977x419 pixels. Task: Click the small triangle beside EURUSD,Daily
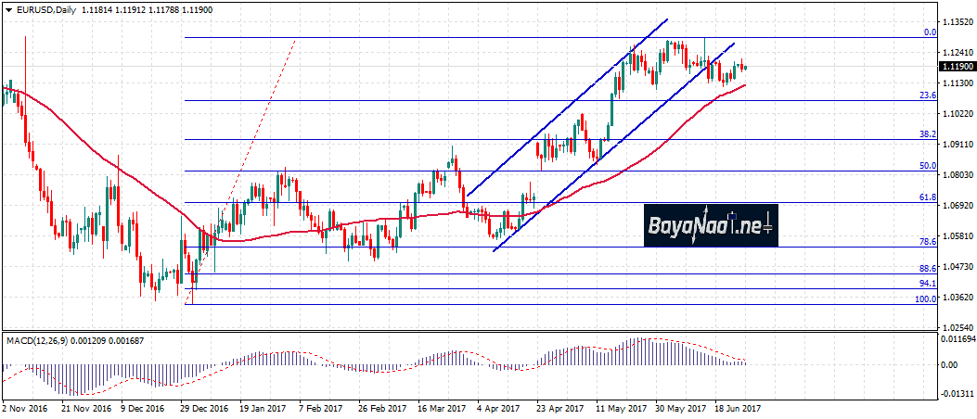click(8, 10)
